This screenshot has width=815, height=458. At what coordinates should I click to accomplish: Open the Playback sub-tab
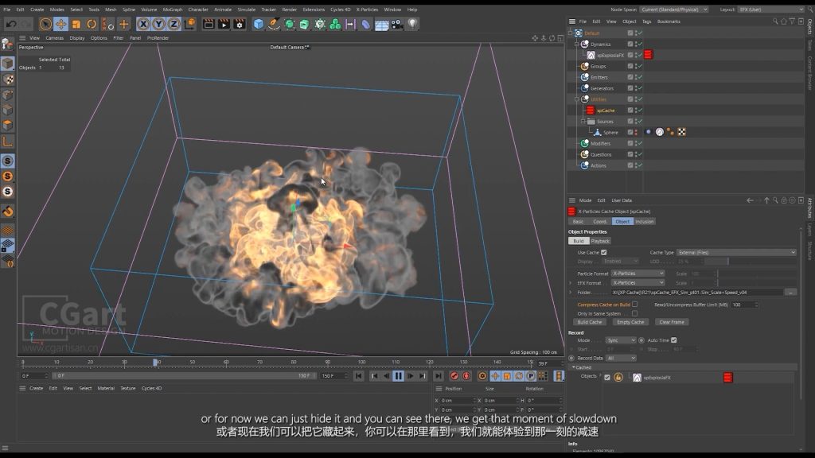pyautogui.click(x=600, y=241)
